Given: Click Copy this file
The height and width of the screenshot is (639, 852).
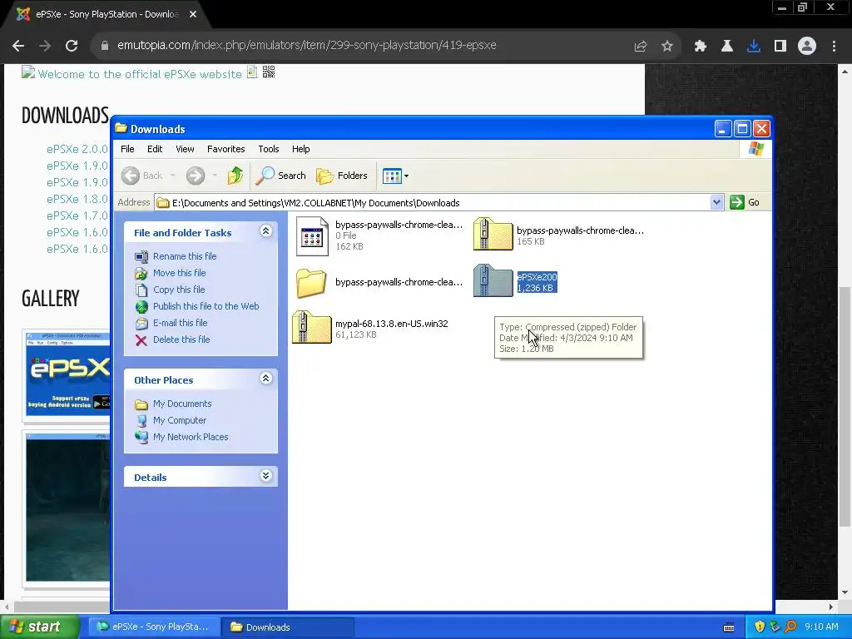Looking at the screenshot, I should click(179, 290).
